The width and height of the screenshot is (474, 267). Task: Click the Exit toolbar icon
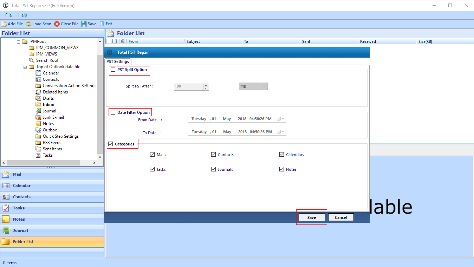(x=102, y=24)
